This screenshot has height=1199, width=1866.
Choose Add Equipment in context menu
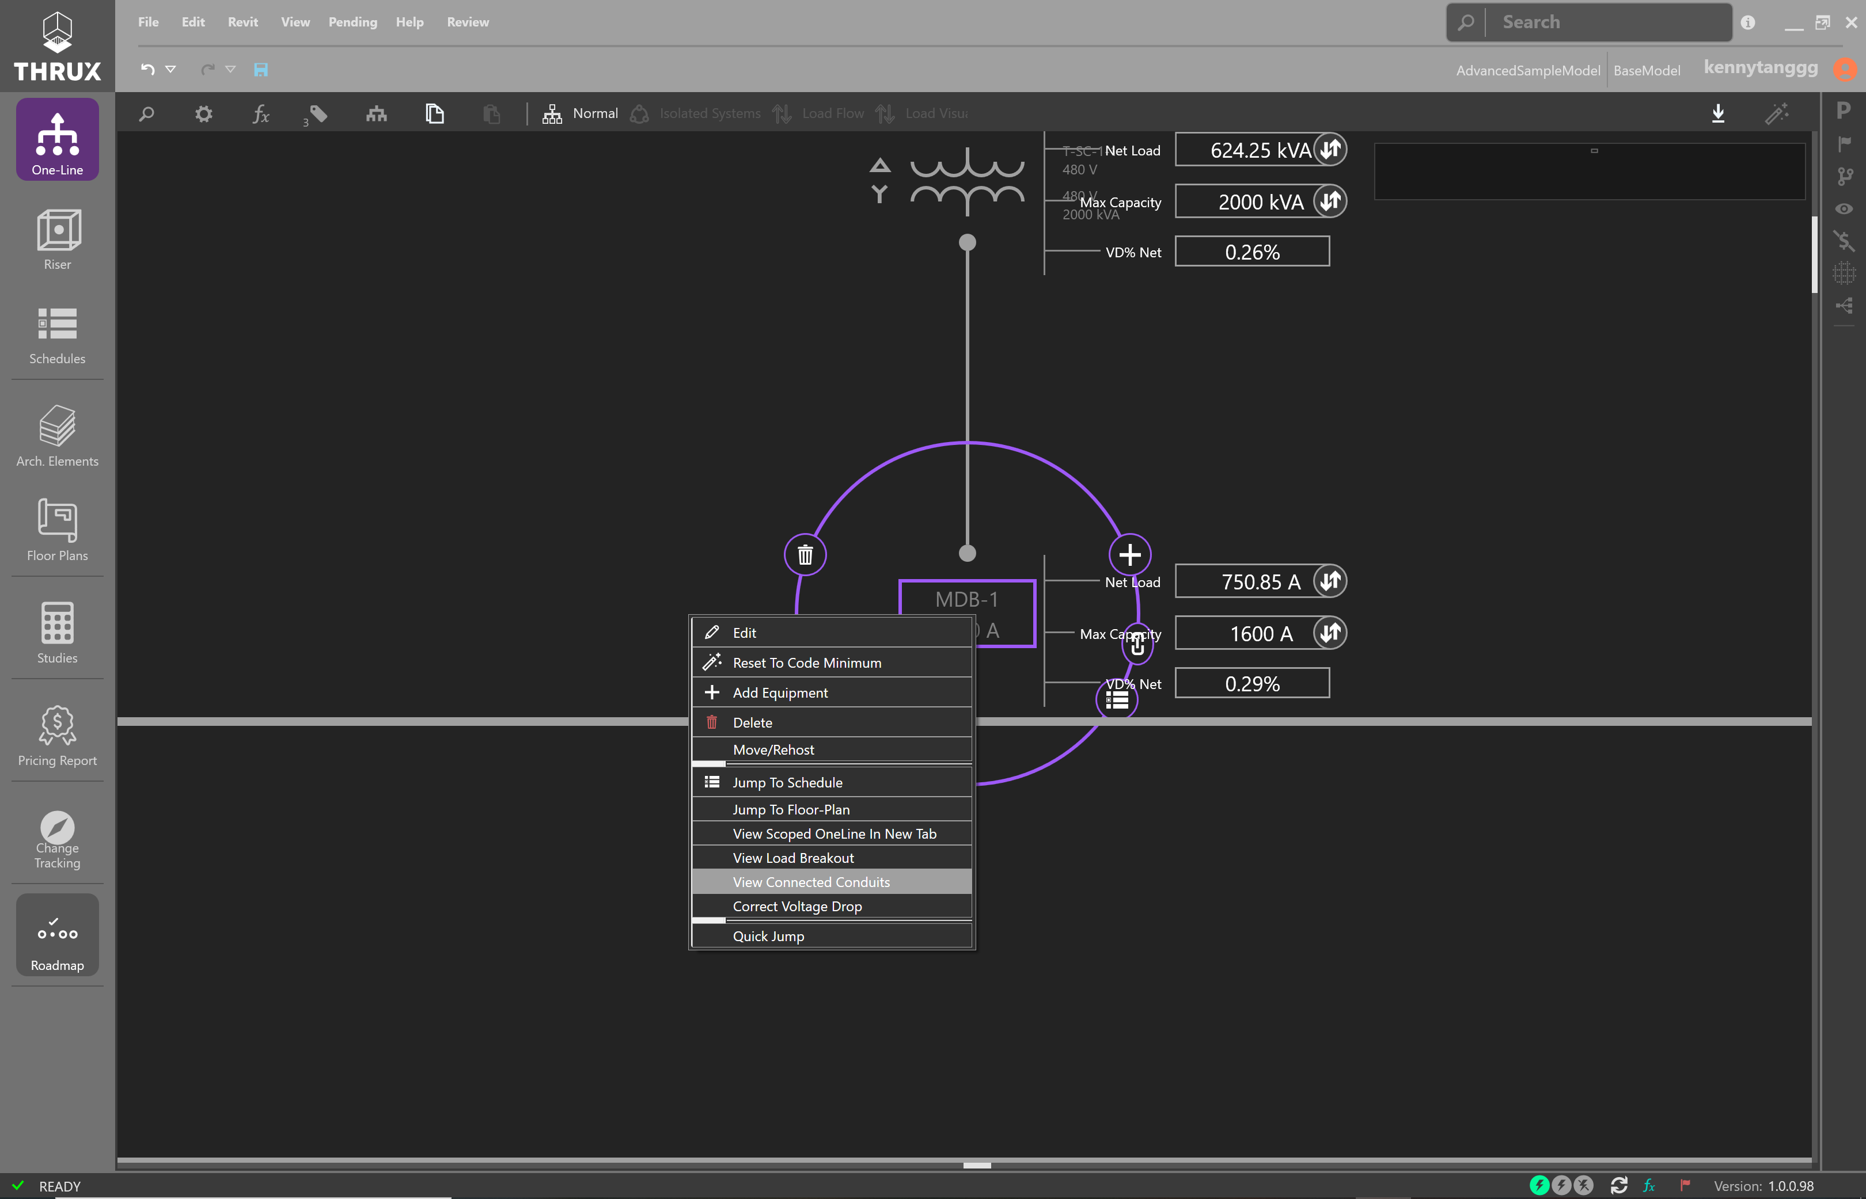pos(832,693)
